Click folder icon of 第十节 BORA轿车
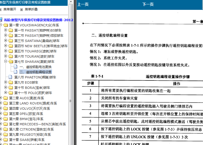Screen dimensions: 203x145 (x=11, y=87)
